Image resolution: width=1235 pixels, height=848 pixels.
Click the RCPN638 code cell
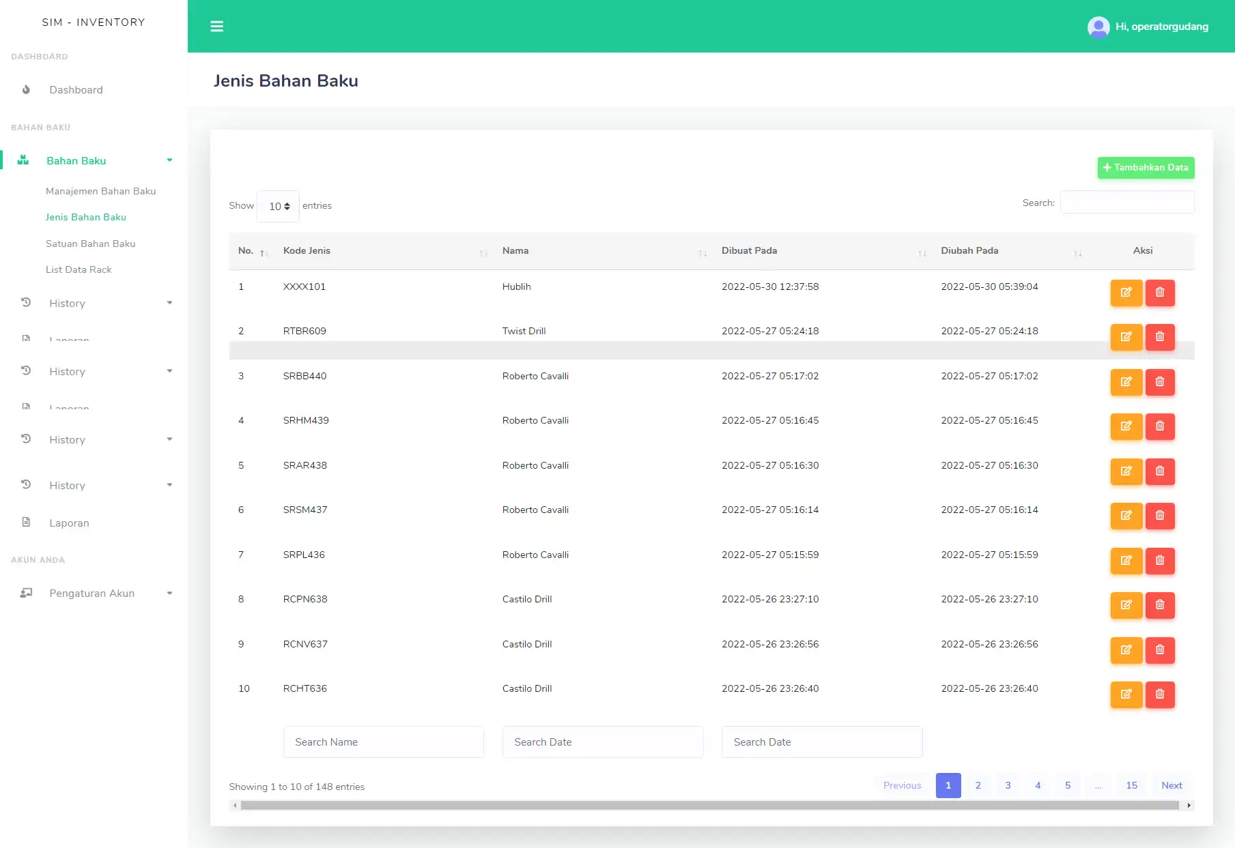click(x=305, y=599)
